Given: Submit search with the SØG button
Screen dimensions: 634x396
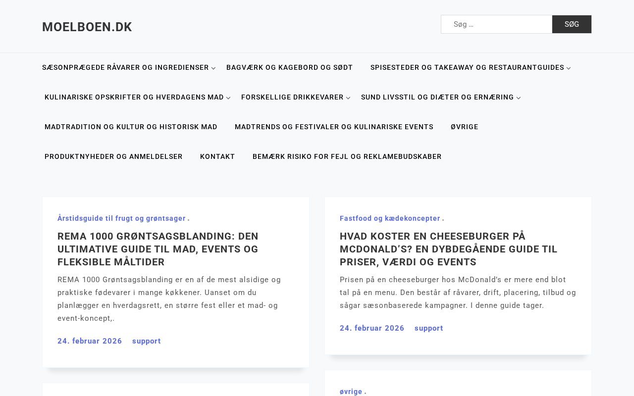Looking at the screenshot, I should [572, 24].
